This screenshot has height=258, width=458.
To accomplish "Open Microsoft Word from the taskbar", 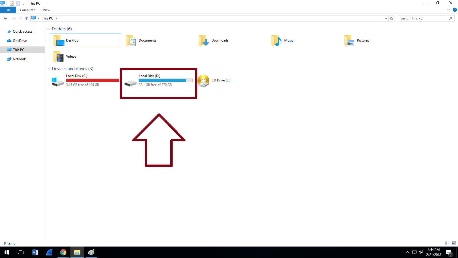I will click(35, 252).
